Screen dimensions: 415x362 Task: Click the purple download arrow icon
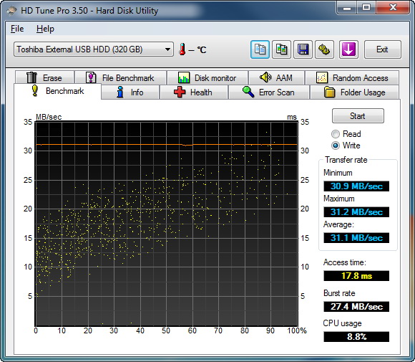click(x=348, y=49)
